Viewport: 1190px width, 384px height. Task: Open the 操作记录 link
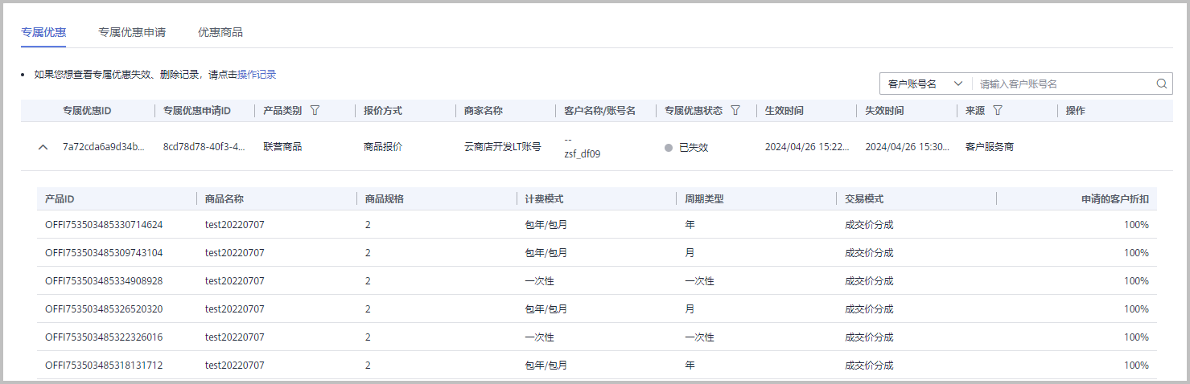(257, 74)
